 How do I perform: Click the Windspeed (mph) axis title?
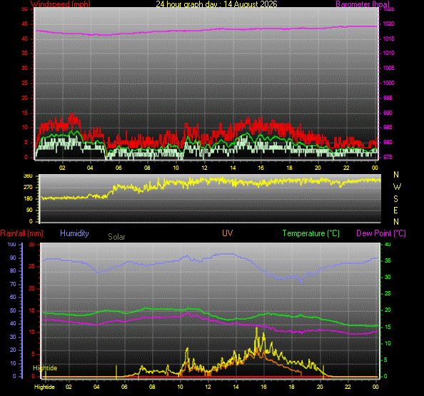60,4
